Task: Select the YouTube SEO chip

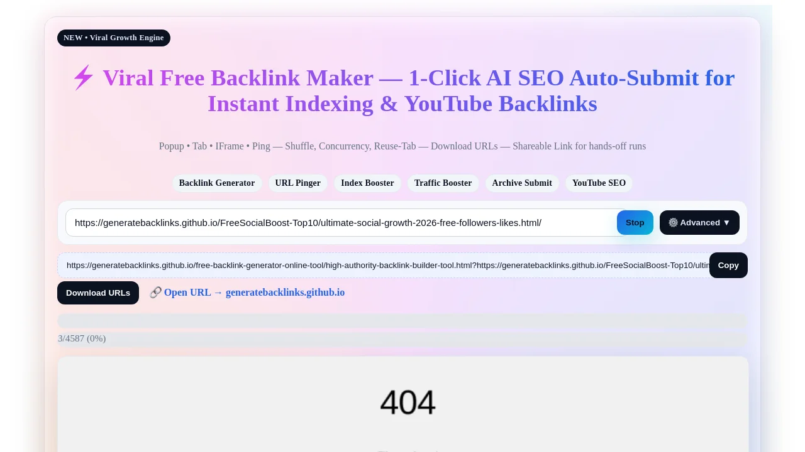Action: [x=599, y=183]
